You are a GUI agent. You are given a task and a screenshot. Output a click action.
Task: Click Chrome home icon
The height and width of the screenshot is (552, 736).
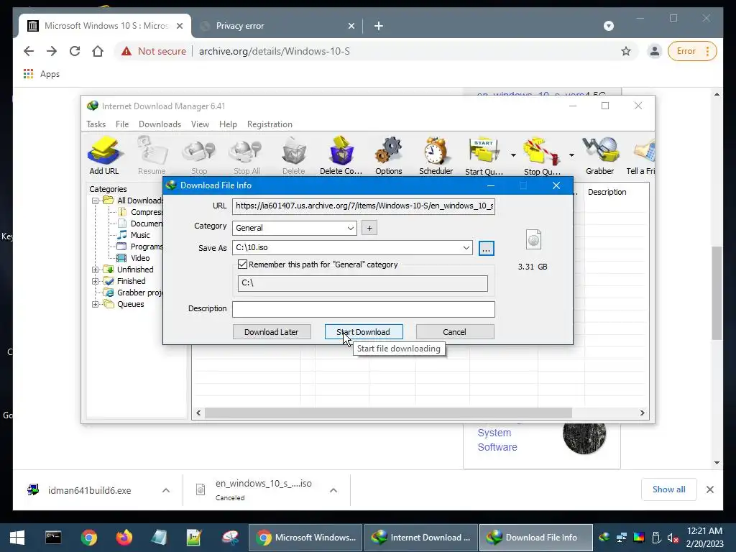point(98,51)
